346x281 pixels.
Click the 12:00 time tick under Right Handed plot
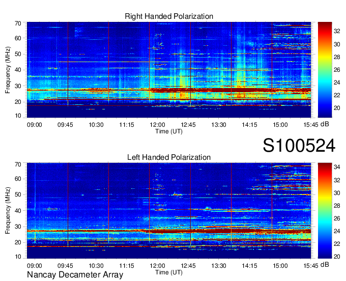click(157, 125)
